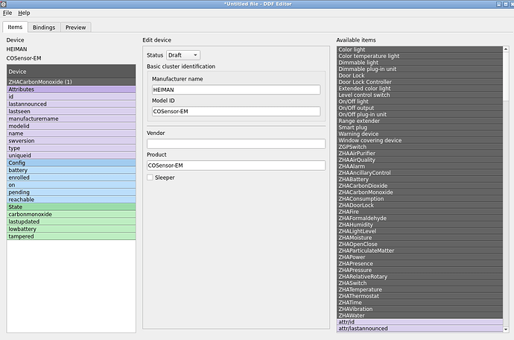The width and height of the screenshot is (514, 340).
Task: Click the empty Vendor input field
Action: 236,144
